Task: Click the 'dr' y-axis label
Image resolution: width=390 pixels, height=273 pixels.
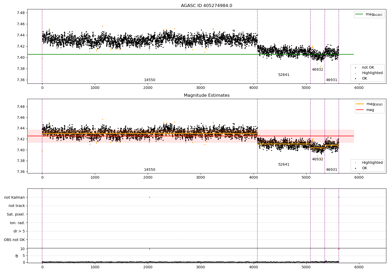Action: click(x=17, y=256)
